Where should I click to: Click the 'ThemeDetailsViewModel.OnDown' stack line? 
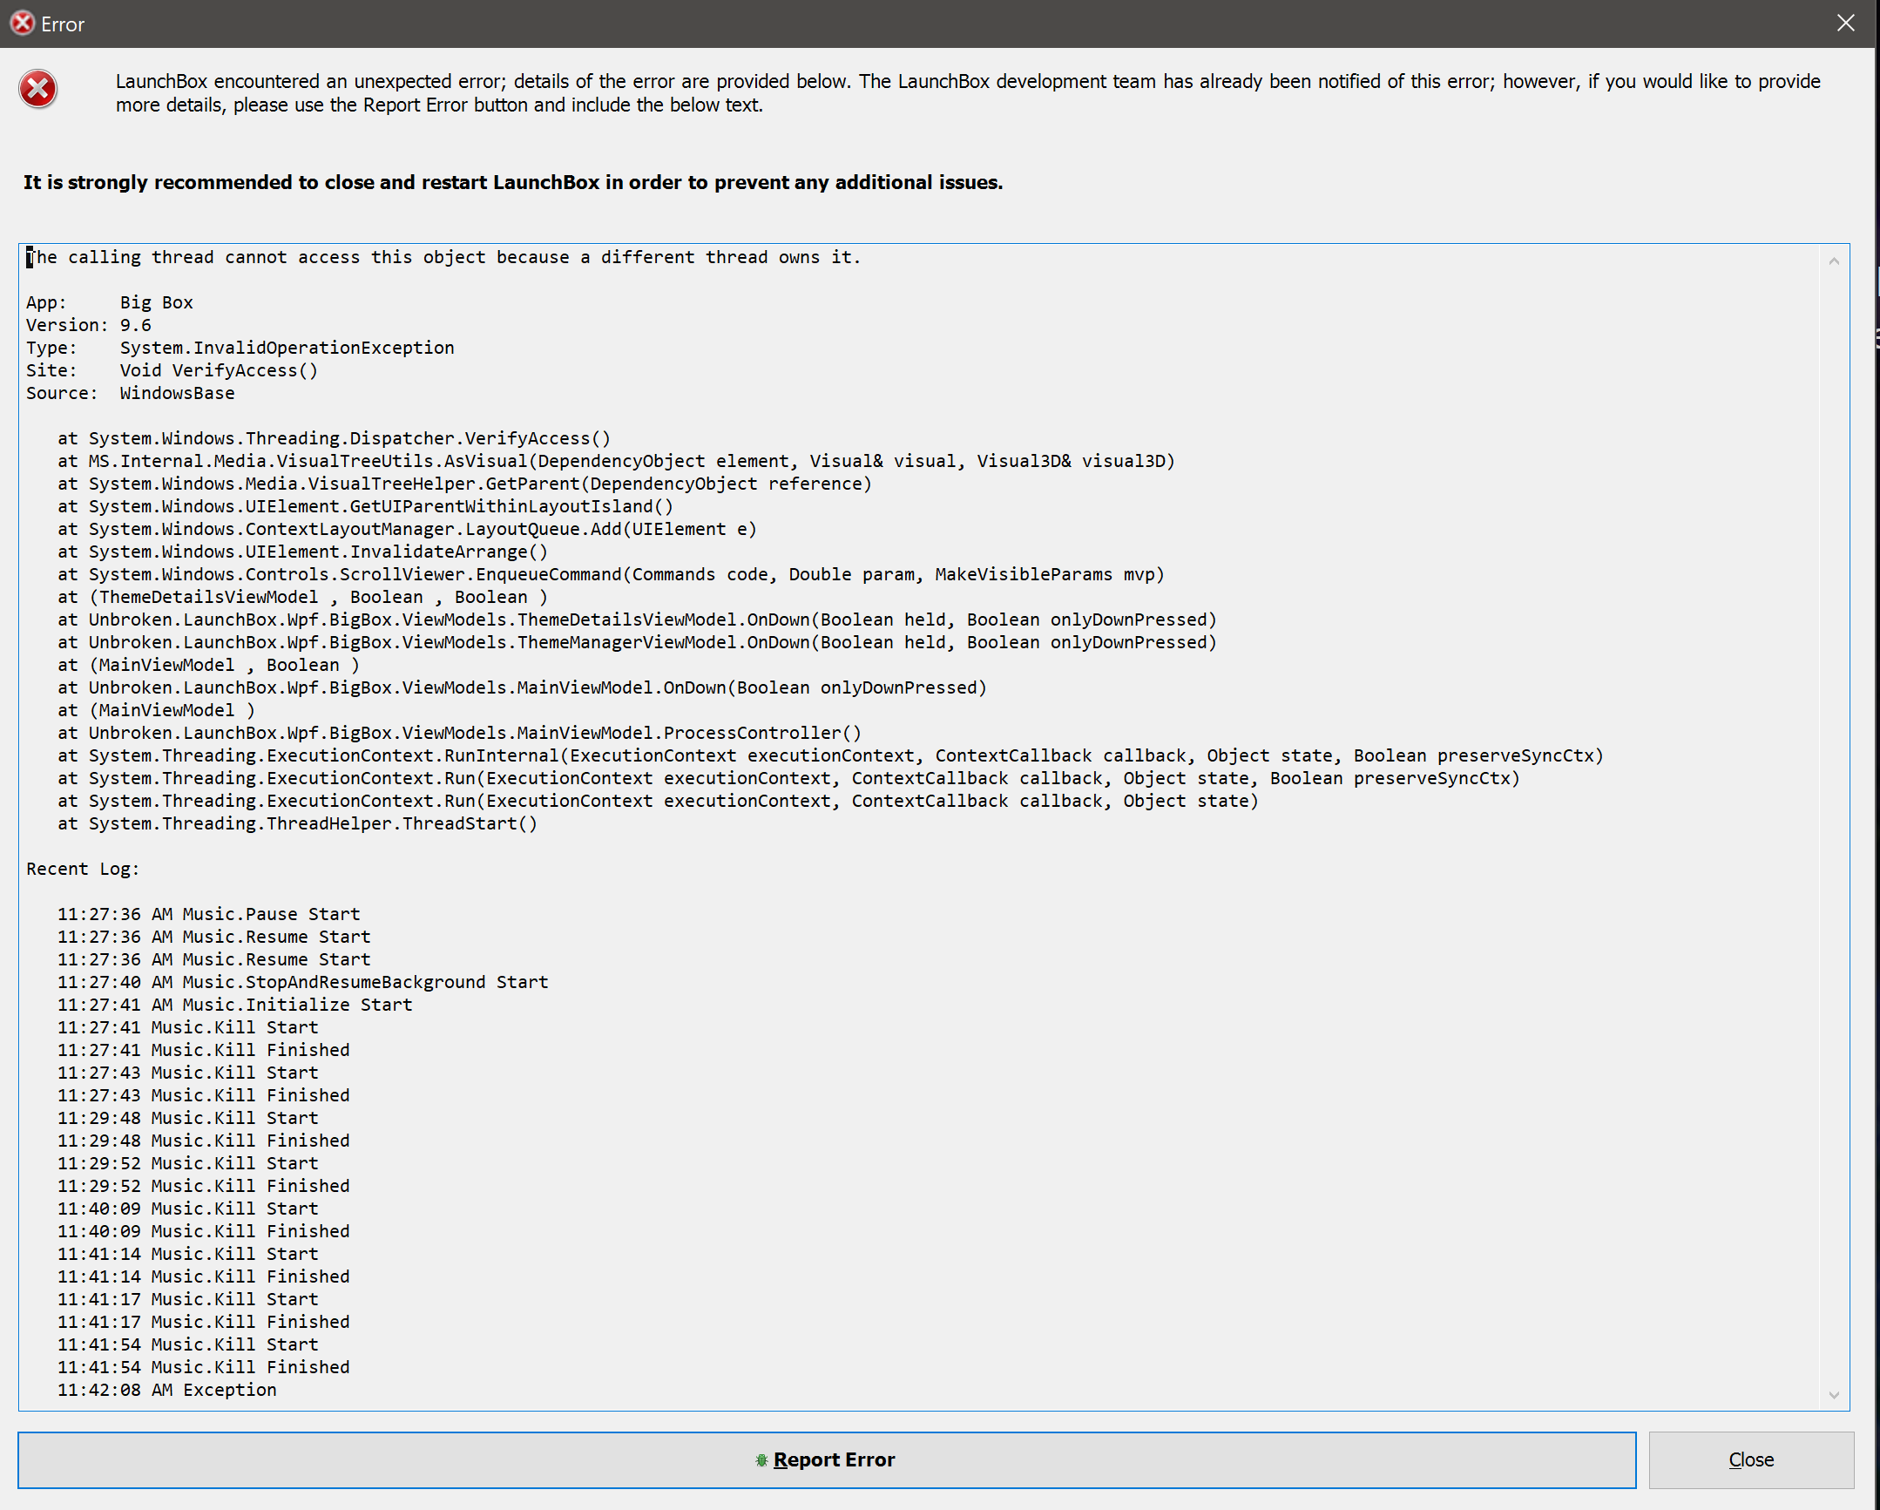point(638,620)
